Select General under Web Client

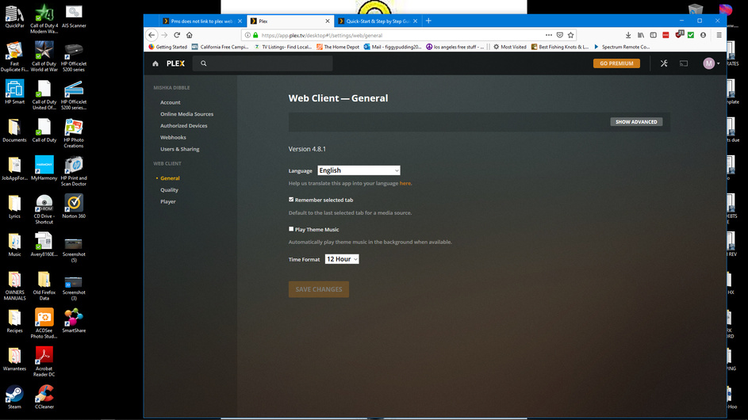click(170, 178)
